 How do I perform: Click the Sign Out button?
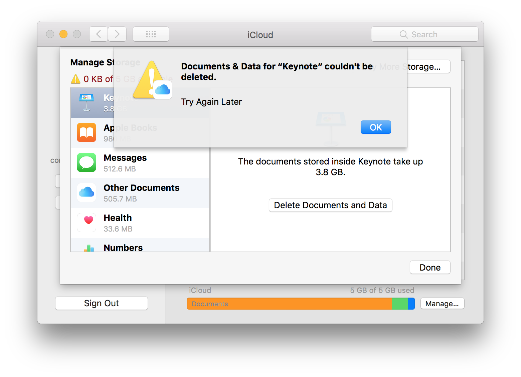[x=102, y=303]
